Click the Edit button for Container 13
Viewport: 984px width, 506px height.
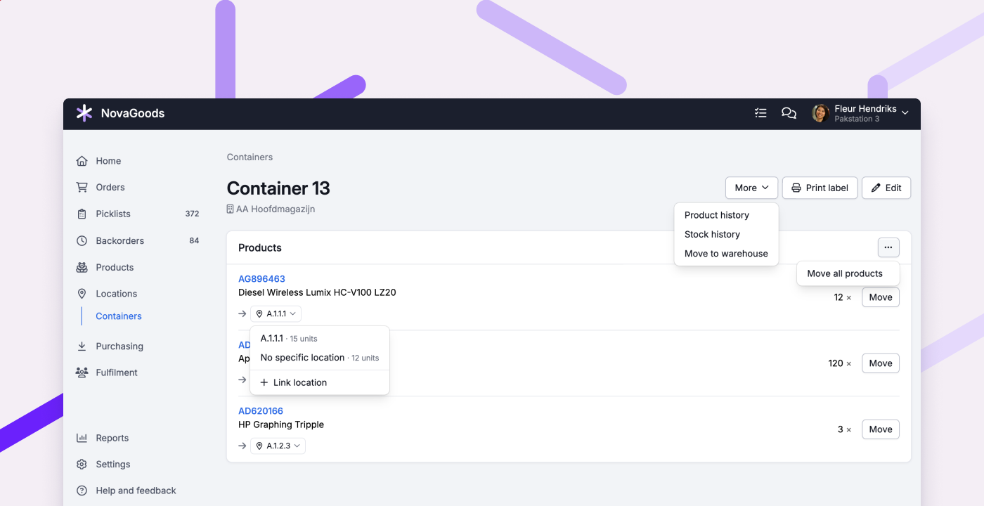pyautogui.click(x=886, y=188)
